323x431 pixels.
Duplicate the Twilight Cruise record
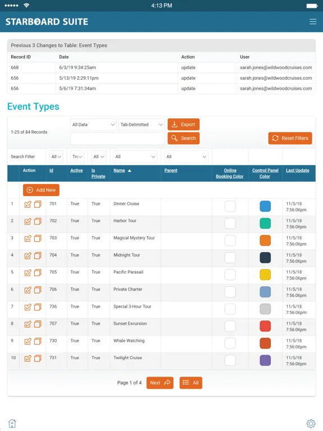click(38, 358)
